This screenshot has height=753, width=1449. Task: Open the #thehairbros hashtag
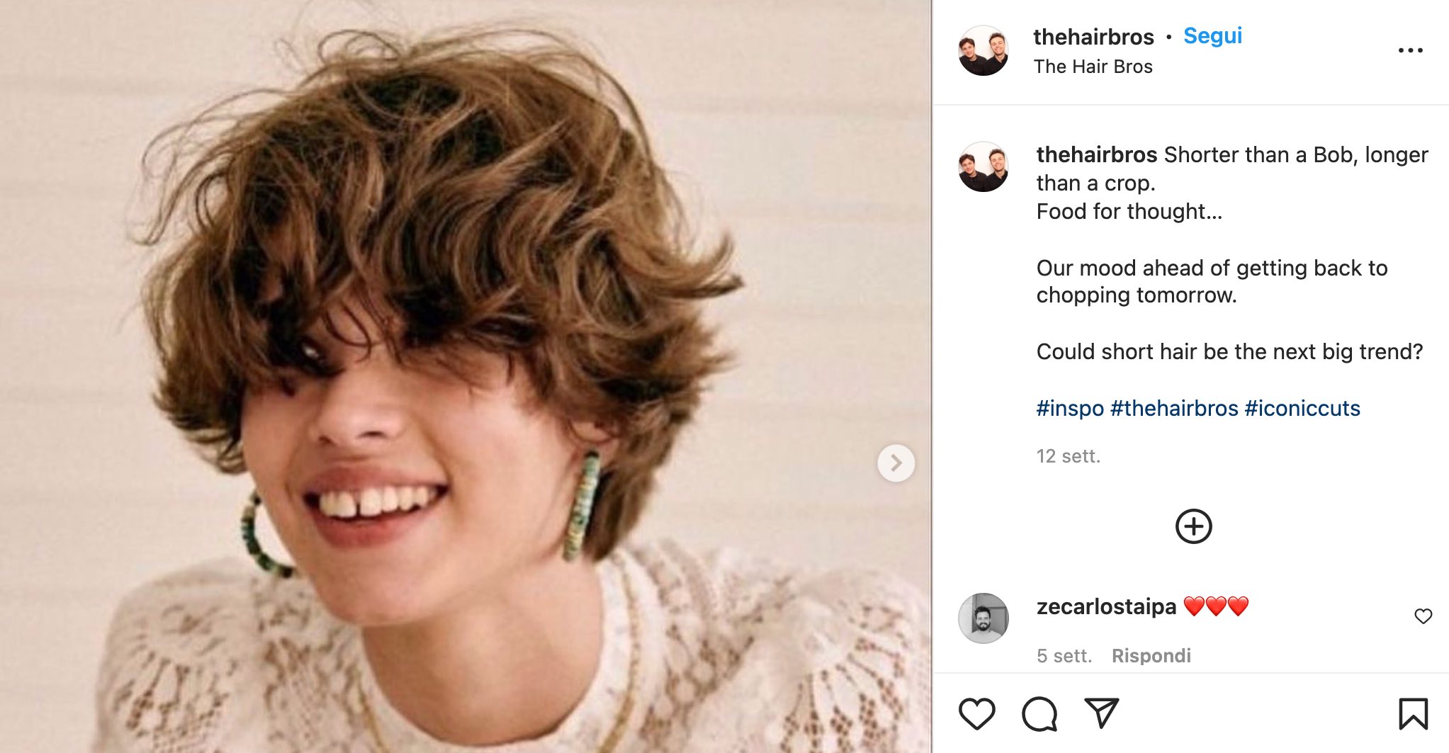pos(1174,409)
